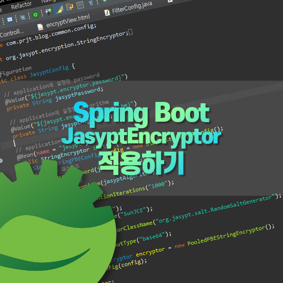Click the folded import marker after StringEncryptor;
The height and width of the screenshot is (283, 283).
pyautogui.click(x=131, y=32)
